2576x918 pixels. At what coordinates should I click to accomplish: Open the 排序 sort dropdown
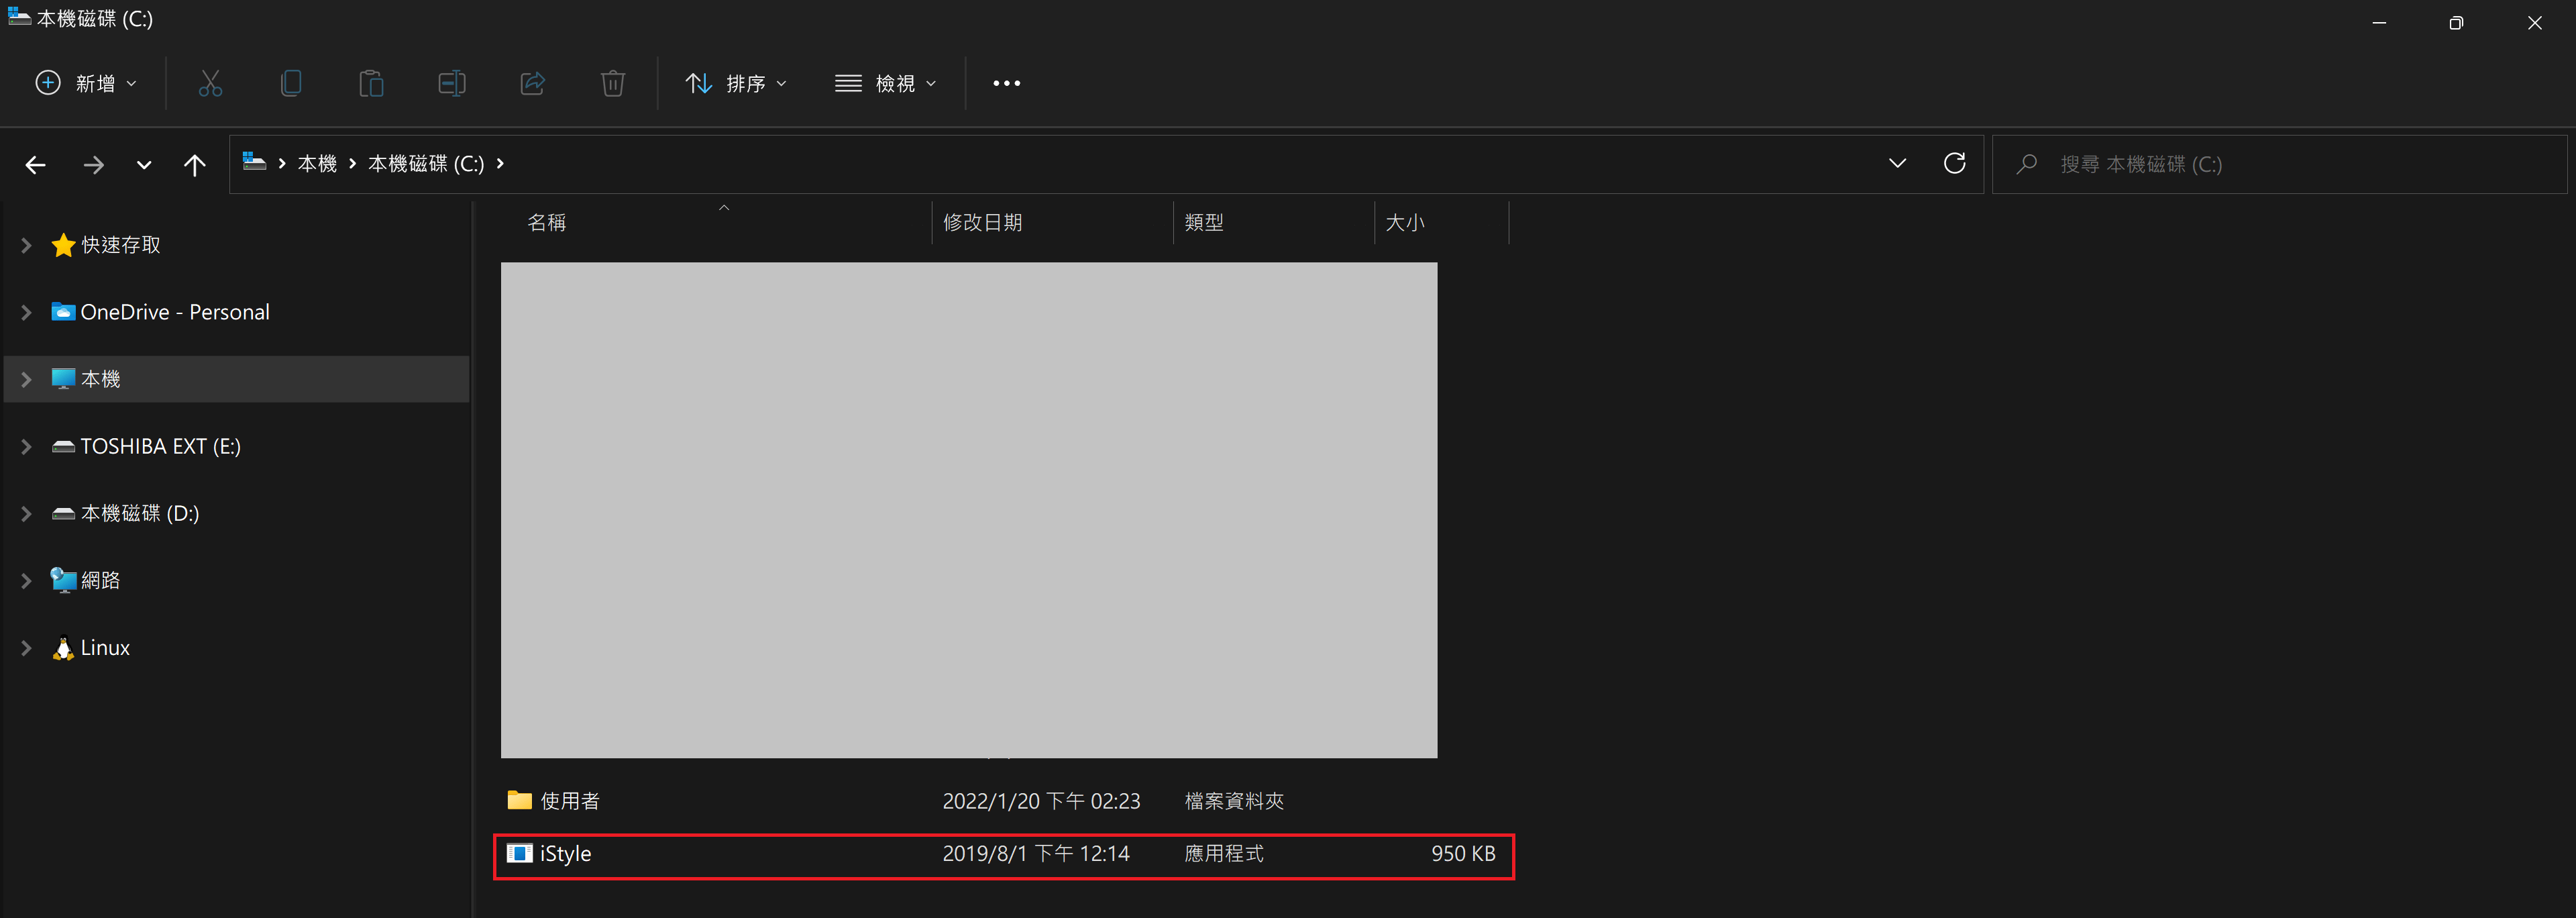click(x=737, y=83)
